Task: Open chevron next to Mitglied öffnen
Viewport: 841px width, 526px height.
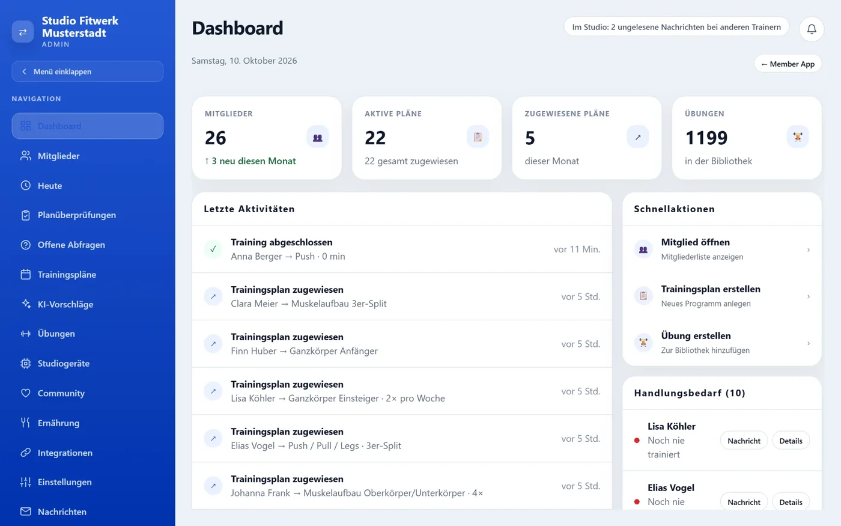Action: pos(809,249)
